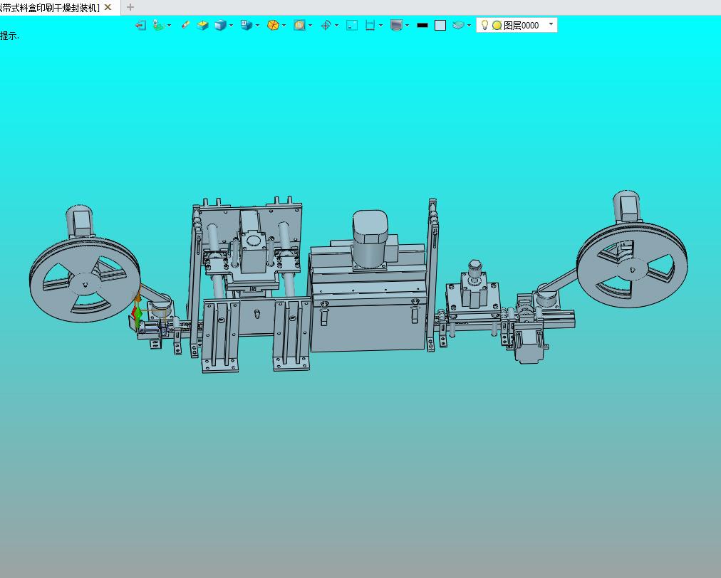Screen dimensions: 721x578
Task: Open dropdown beside cube with sheet icon
Action: click(x=257, y=26)
